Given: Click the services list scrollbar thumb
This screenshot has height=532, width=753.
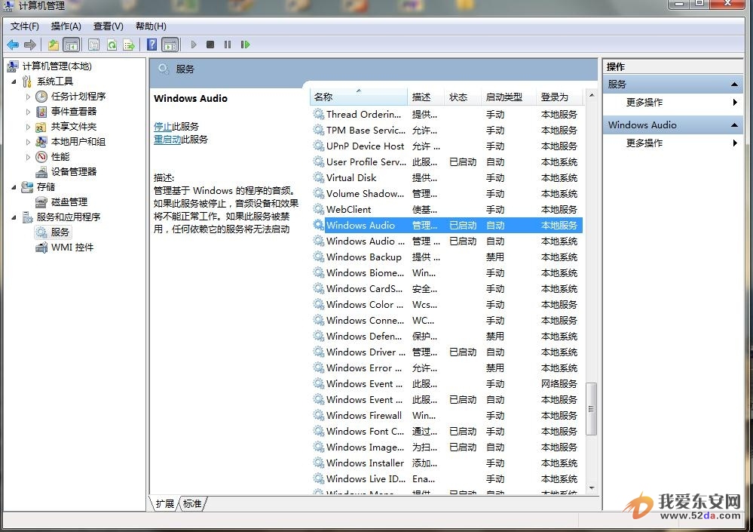Looking at the screenshot, I should click(x=591, y=409).
